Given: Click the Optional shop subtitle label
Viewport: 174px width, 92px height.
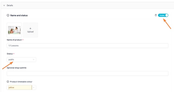Looking at the screenshot, I should (16, 68).
